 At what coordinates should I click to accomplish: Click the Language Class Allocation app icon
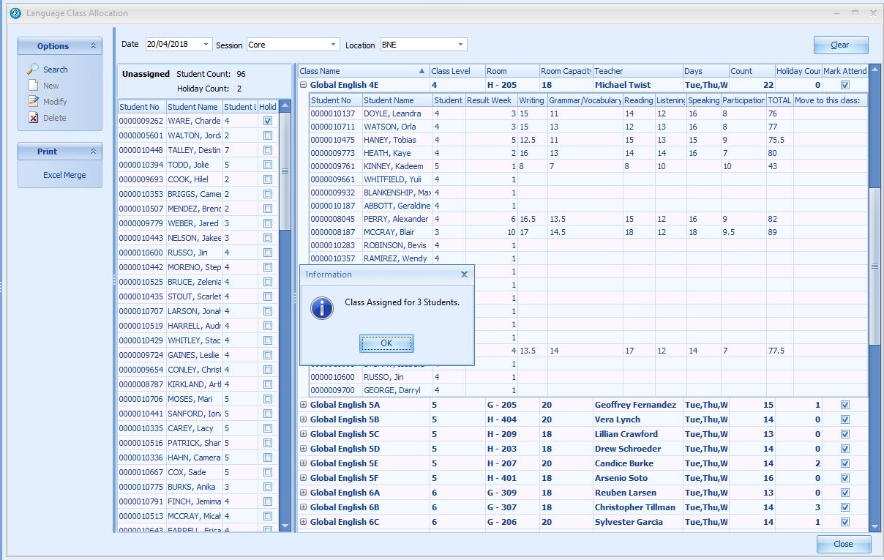[x=15, y=13]
